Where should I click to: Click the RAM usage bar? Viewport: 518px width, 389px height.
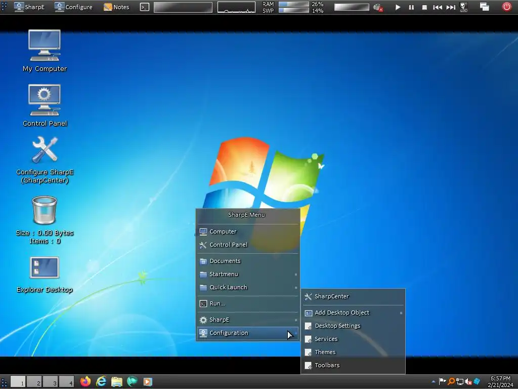click(294, 4)
